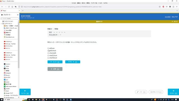Image resolution: width=179 pixels, height=101 pixels.
Task: Open the memo button with pencil icon
Action: (141, 92)
